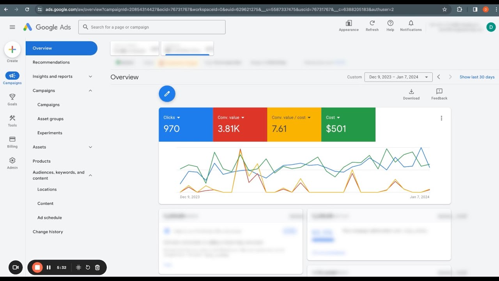Open the Locations page
This screenshot has width=499, height=281.
point(47,189)
